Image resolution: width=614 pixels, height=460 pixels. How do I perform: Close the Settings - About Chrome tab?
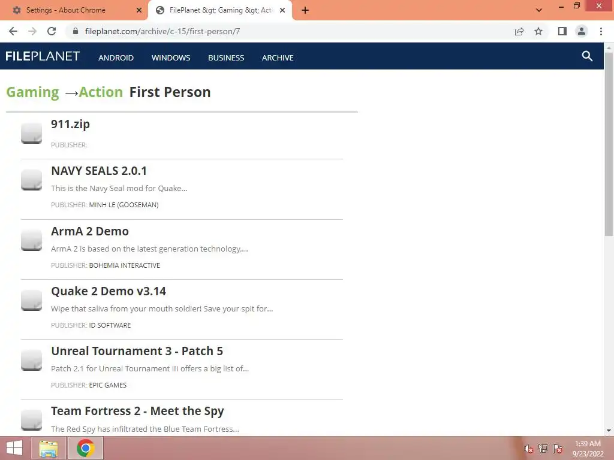139,10
